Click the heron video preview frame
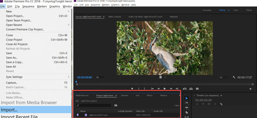Viewport: 257px width, 118px height. tap(165, 48)
